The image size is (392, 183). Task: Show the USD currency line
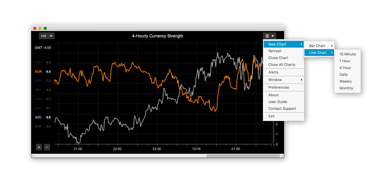[38, 62]
